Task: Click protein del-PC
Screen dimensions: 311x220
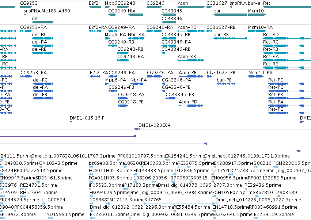Action: point(43,84)
